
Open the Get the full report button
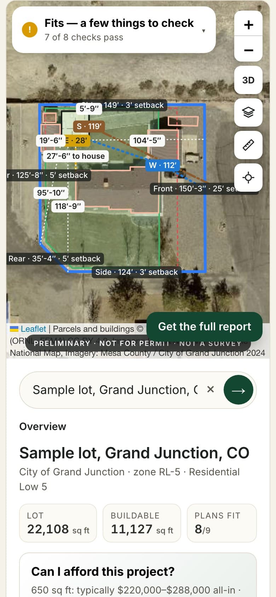[205, 326]
